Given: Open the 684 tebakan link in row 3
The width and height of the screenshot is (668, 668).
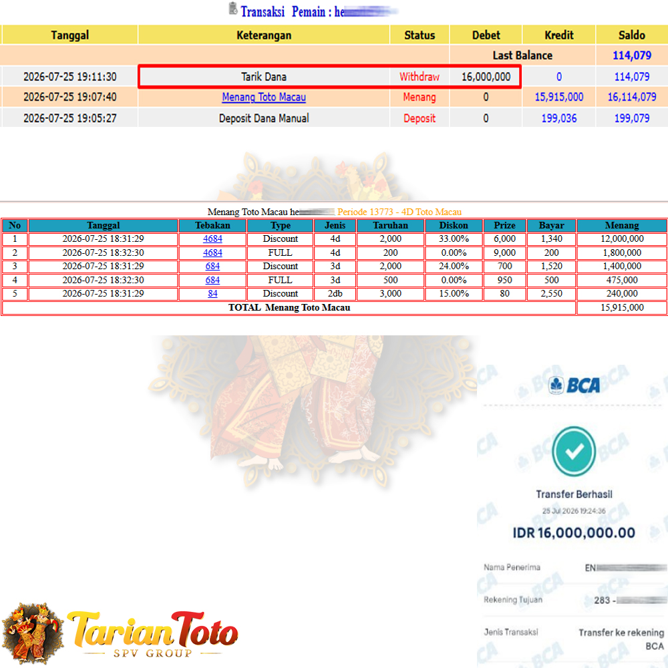Looking at the screenshot, I should [212, 267].
